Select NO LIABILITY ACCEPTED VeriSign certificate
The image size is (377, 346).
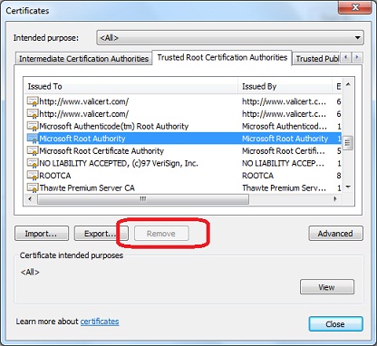pos(183,163)
